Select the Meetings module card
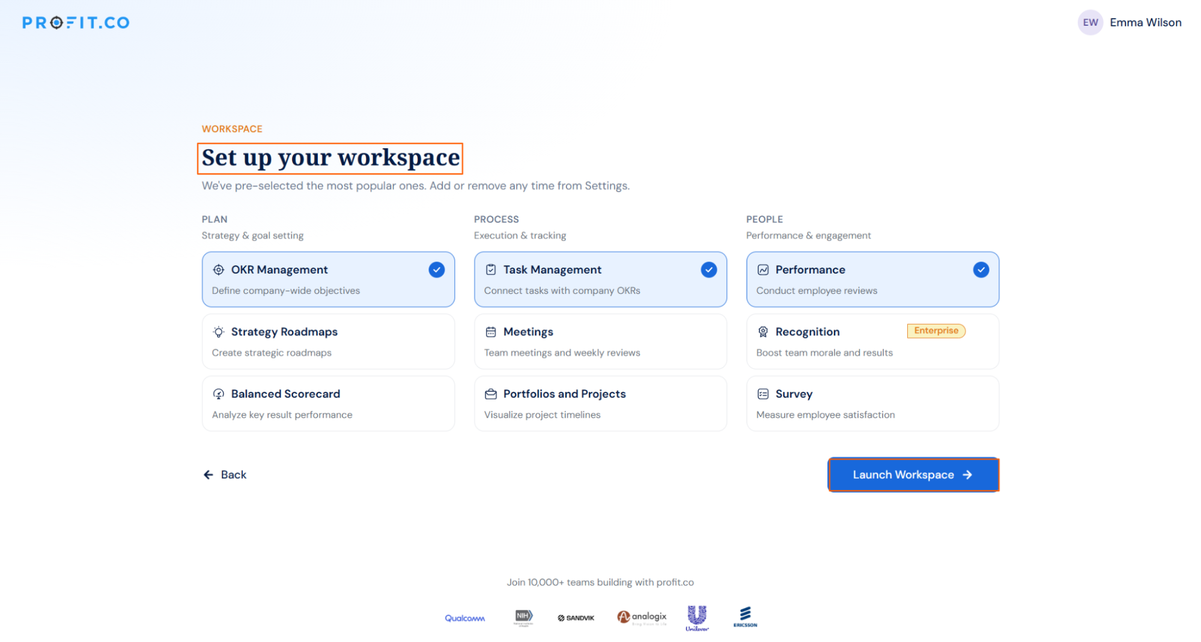The height and width of the screenshot is (642, 1201). pyautogui.click(x=600, y=341)
